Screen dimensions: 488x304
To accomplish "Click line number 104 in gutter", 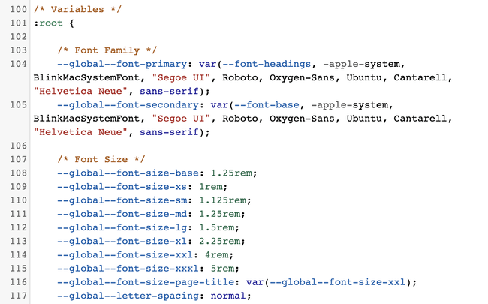I will click(18, 64).
